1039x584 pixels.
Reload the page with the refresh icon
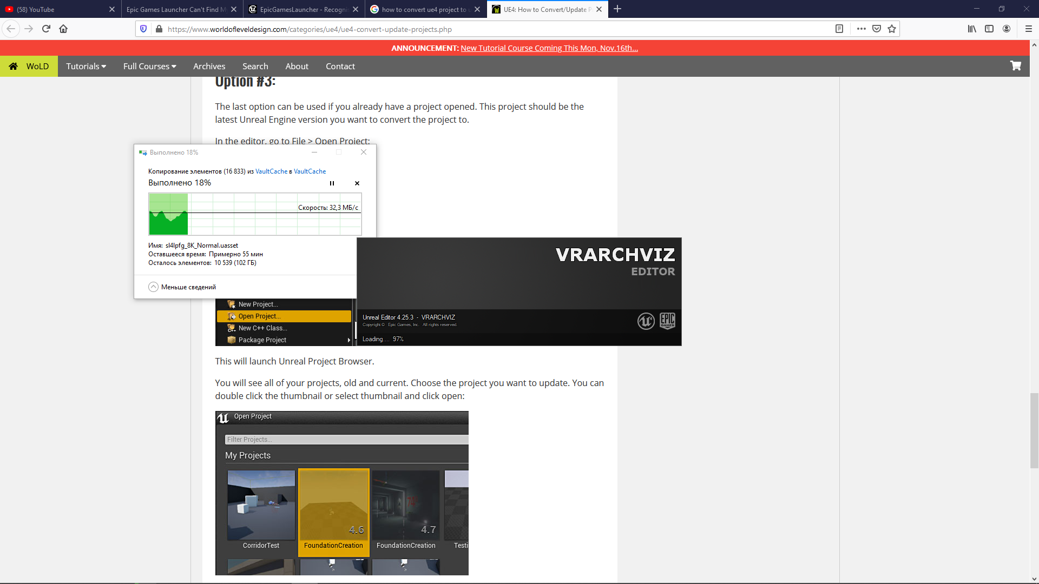tap(46, 29)
